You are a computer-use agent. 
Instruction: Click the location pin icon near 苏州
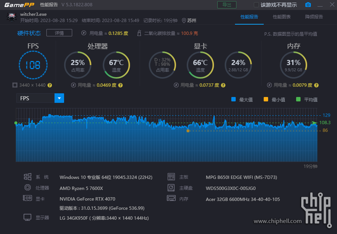[184, 21]
